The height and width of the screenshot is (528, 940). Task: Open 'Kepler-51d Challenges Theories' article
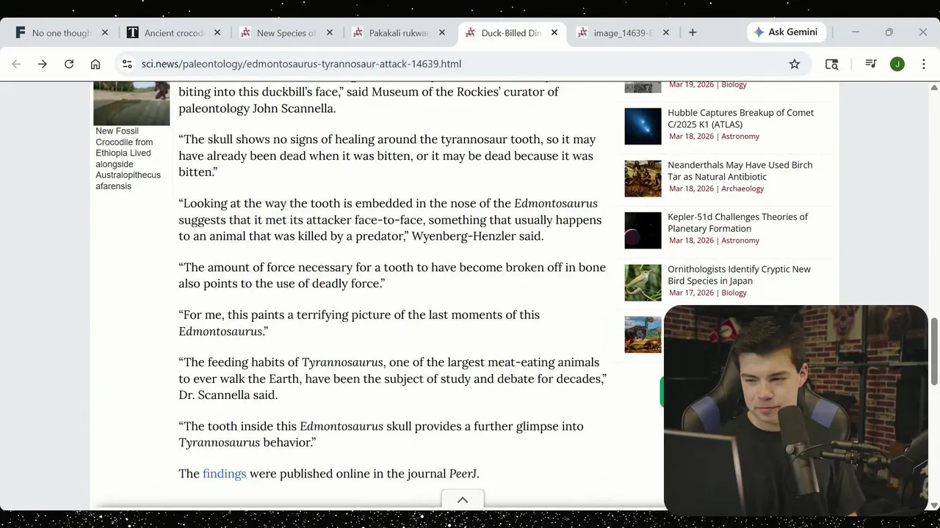(x=737, y=223)
